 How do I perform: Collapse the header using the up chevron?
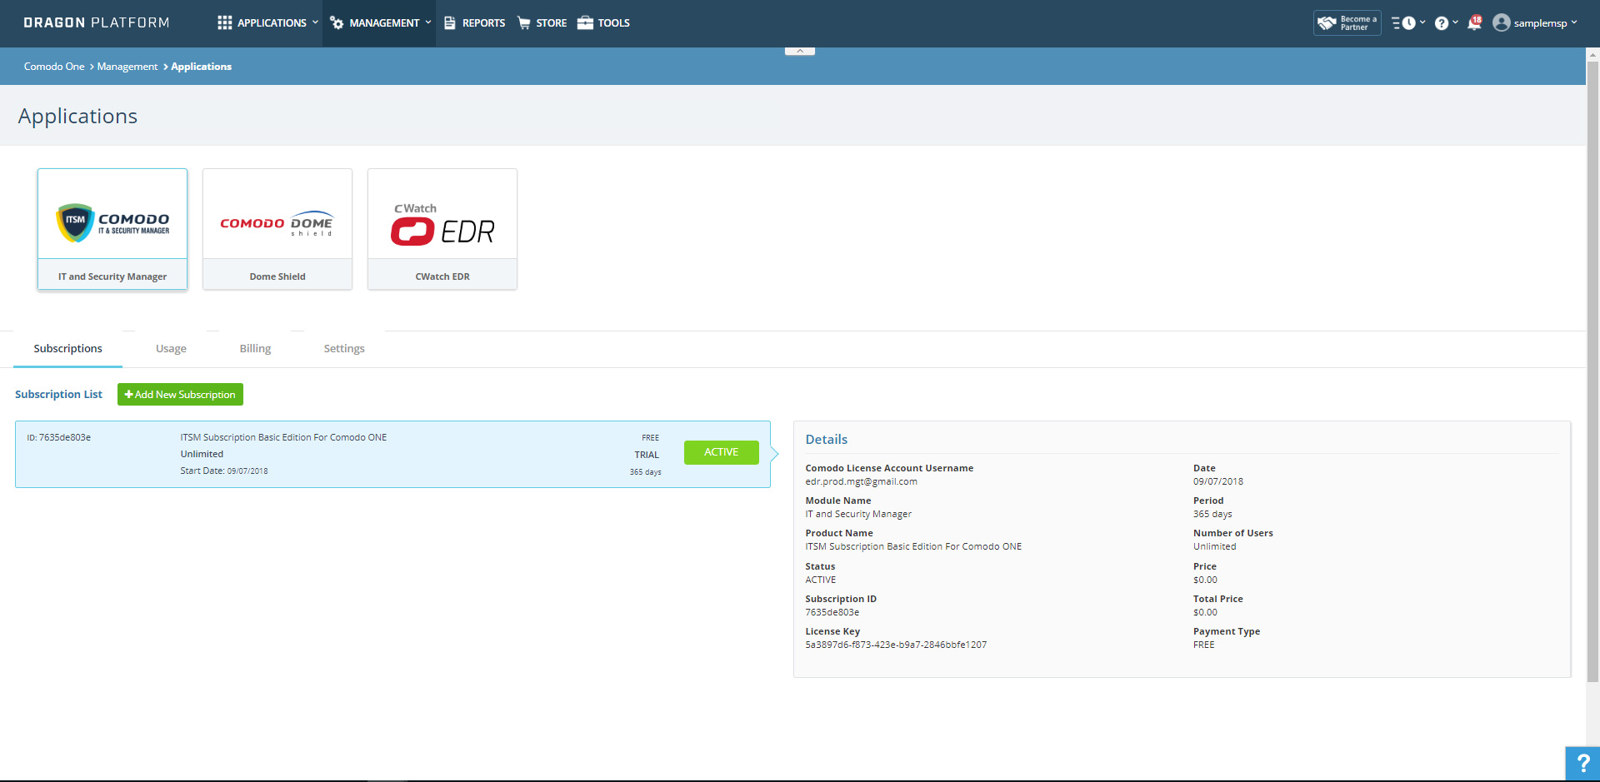pyautogui.click(x=800, y=51)
